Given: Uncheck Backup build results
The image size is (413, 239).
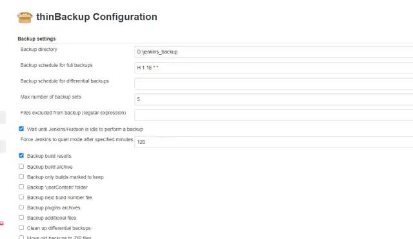Looking at the screenshot, I should 21,155.
